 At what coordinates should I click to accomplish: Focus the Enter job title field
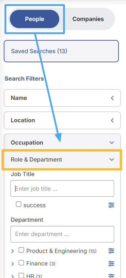pyautogui.click(x=62, y=189)
